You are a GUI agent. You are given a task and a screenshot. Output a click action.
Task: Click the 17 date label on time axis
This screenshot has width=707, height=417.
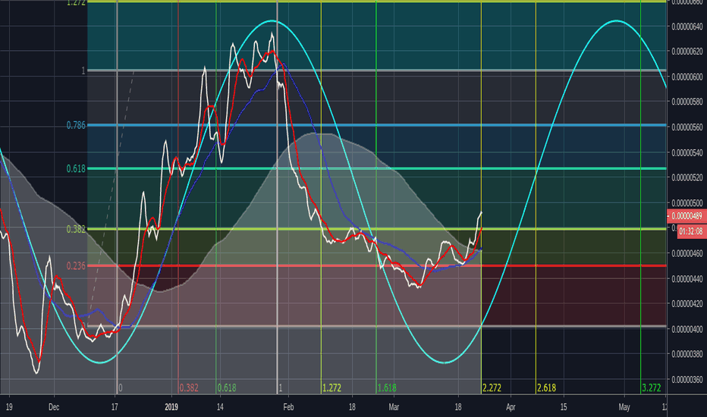click(x=115, y=407)
